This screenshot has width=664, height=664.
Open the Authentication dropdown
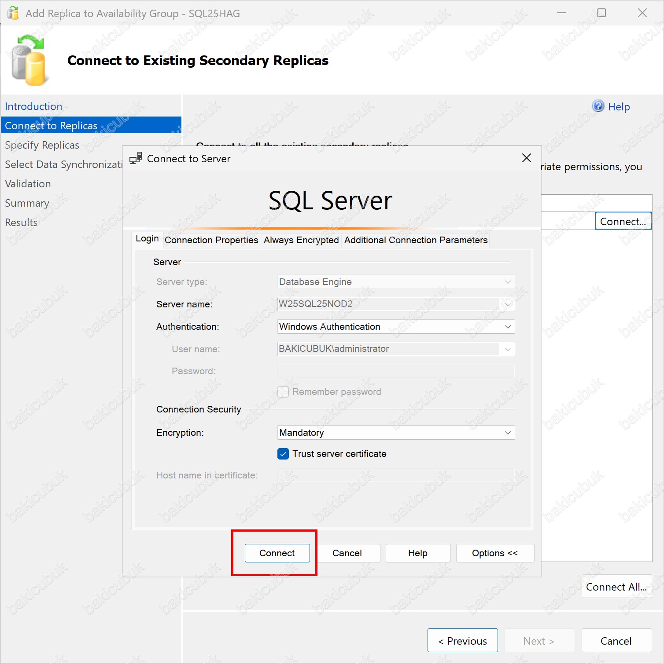click(507, 327)
